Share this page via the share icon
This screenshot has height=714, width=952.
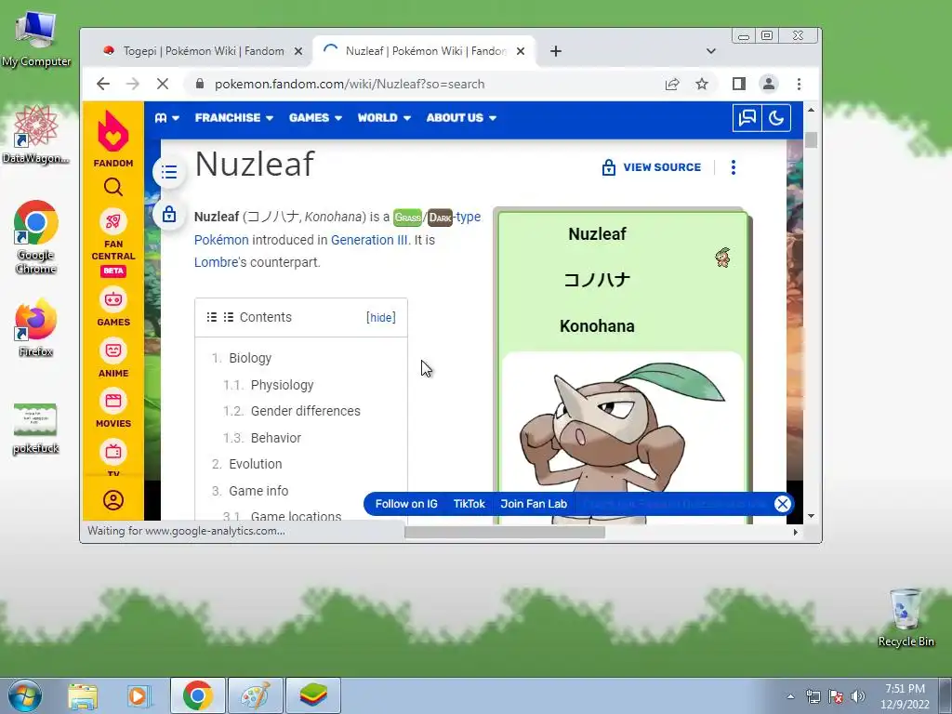click(x=671, y=84)
